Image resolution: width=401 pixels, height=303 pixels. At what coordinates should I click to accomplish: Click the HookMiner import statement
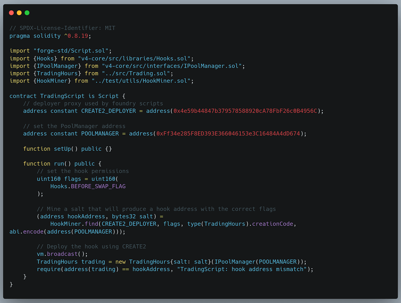101,81
